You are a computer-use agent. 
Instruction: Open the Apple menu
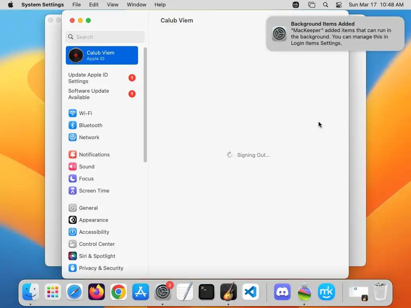point(10,5)
